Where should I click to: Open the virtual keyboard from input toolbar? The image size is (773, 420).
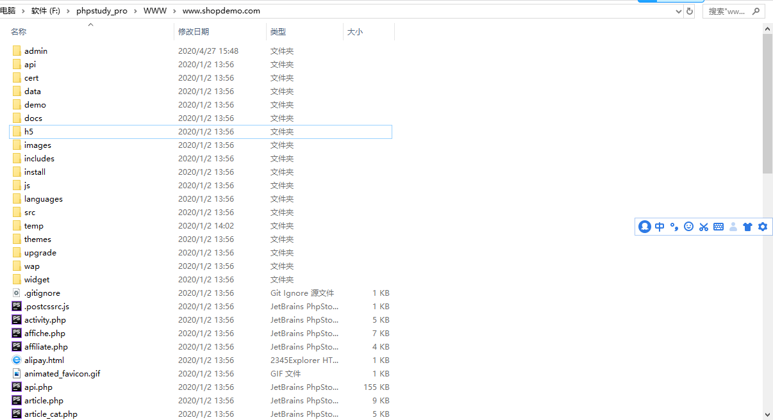click(718, 226)
